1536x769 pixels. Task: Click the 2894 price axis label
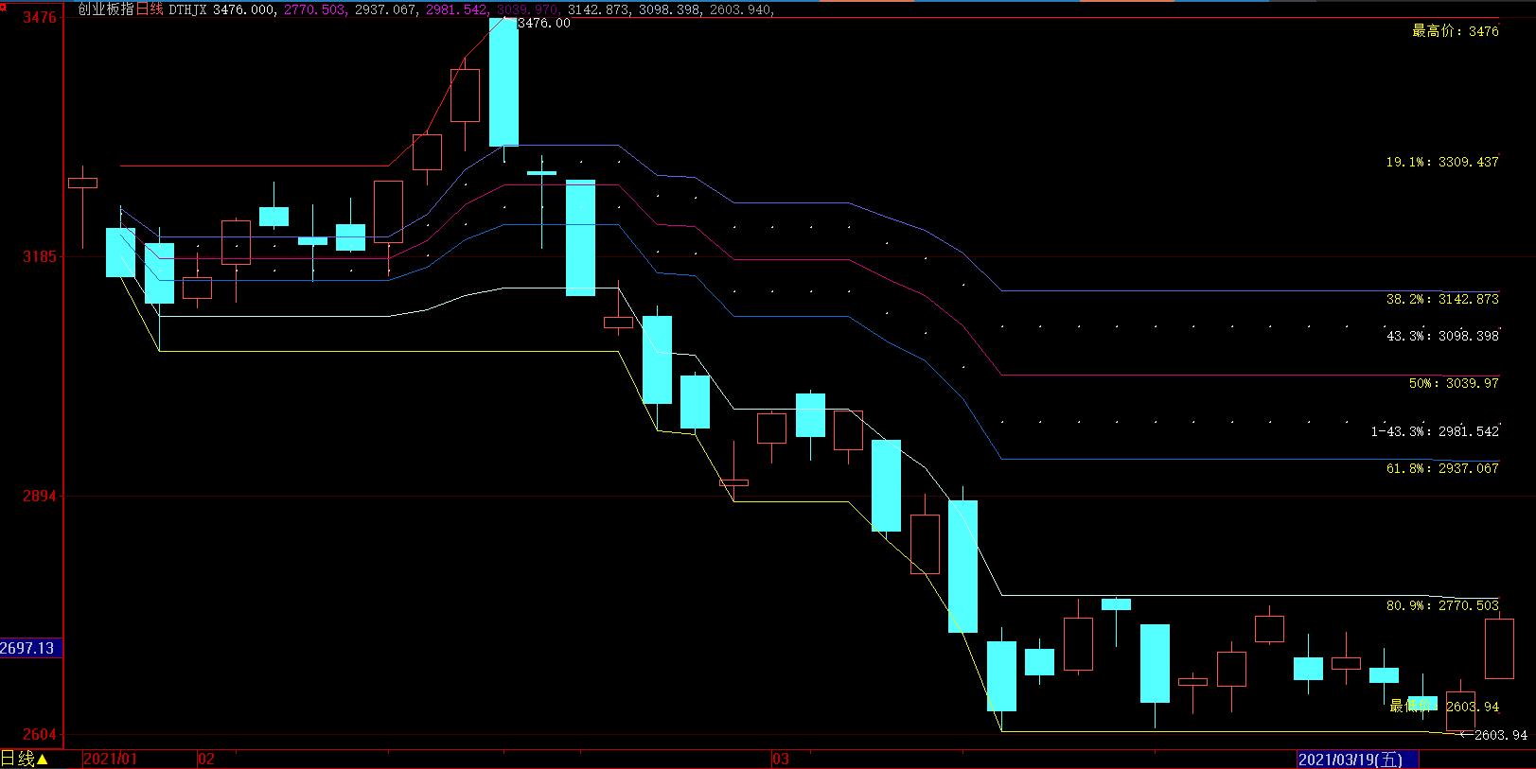[38, 496]
